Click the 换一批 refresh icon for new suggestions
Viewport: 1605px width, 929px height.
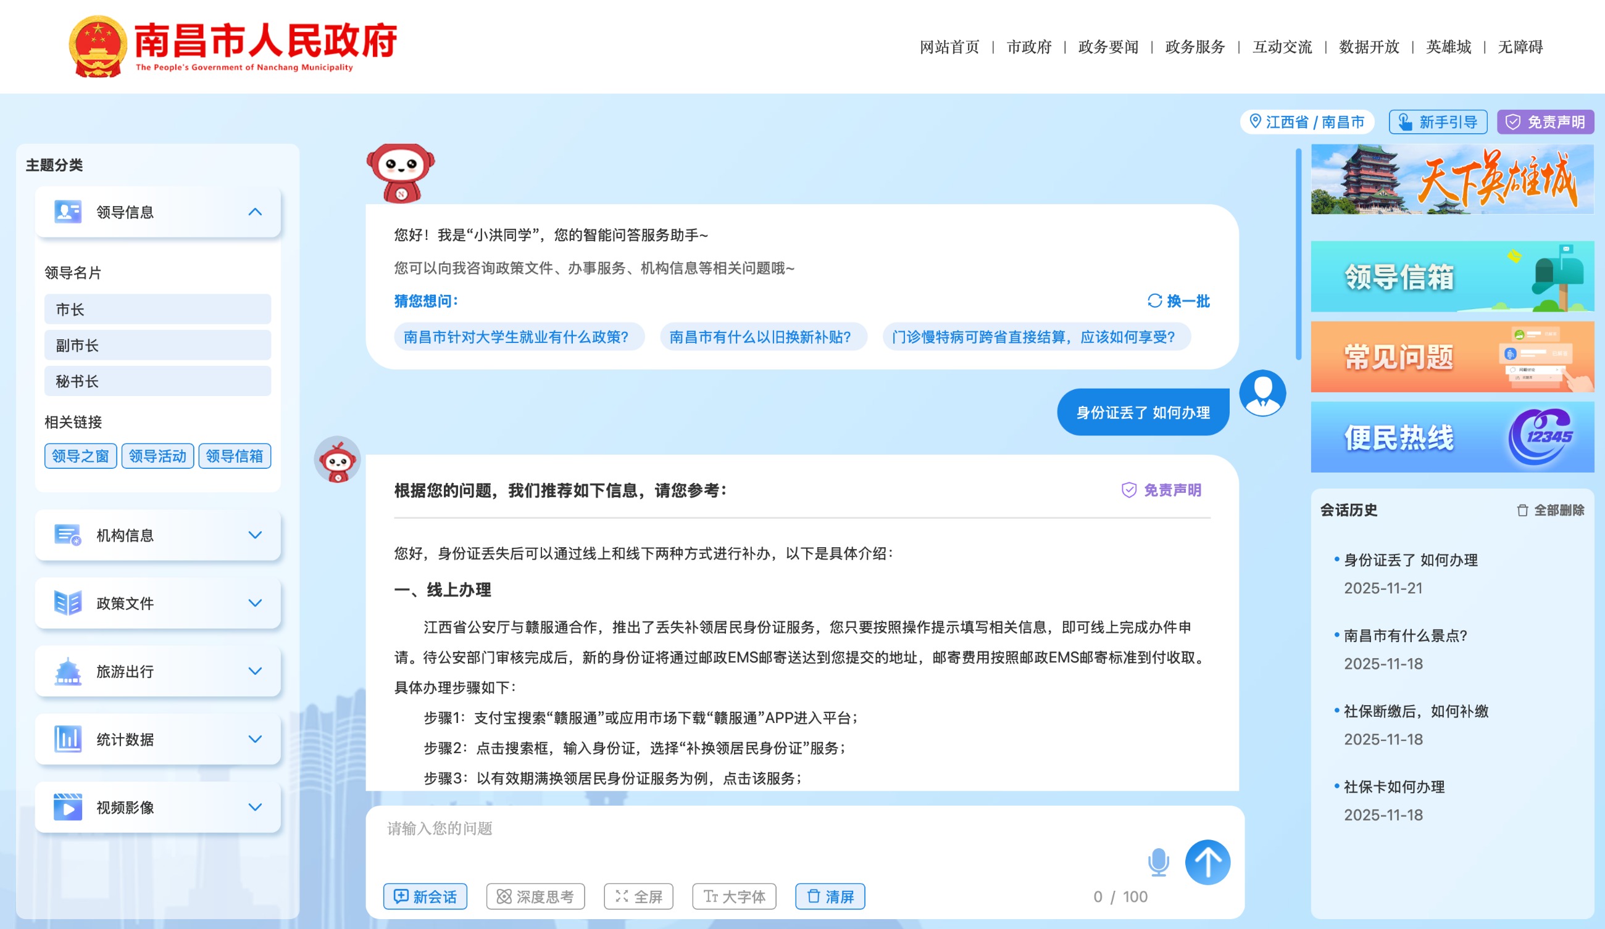pyautogui.click(x=1154, y=302)
